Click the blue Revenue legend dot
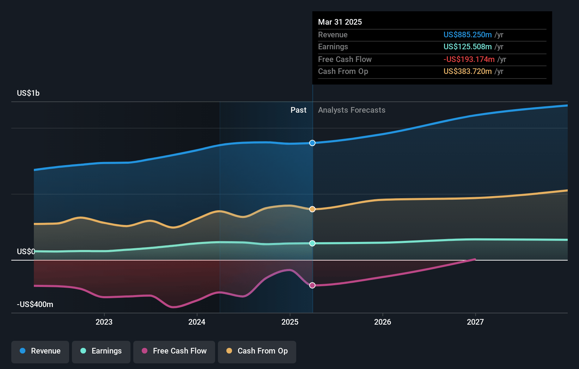The width and height of the screenshot is (579, 369). coord(23,351)
